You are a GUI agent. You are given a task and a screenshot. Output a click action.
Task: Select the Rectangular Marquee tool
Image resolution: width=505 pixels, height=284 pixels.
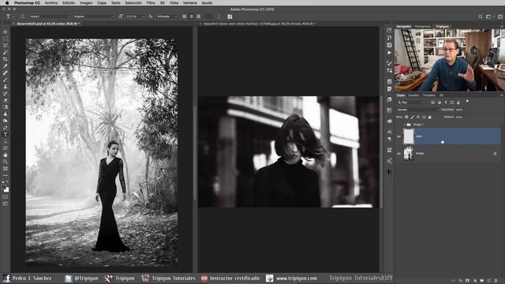coord(6,39)
